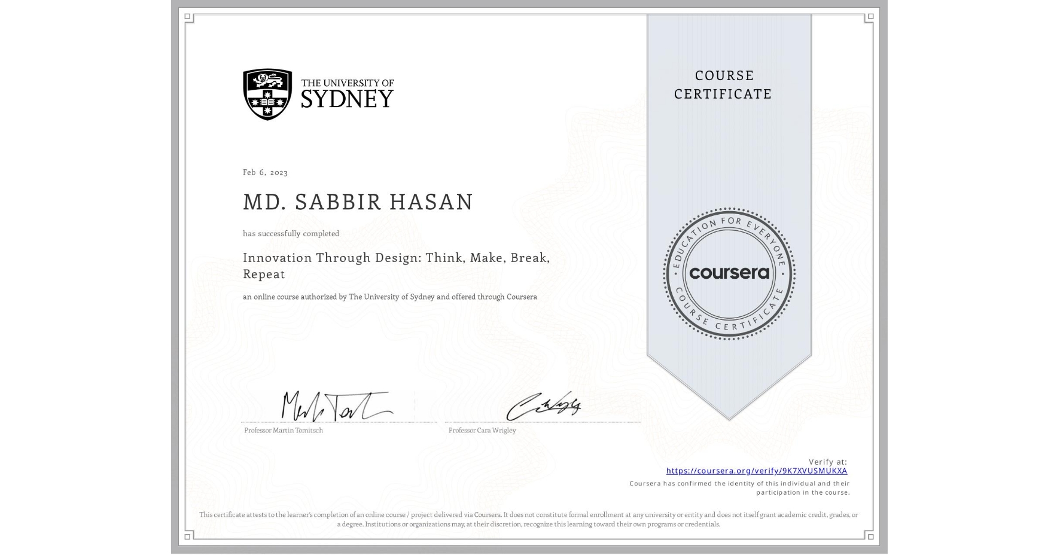Select the course title 'Innovation Through Design'
The width and height of the screenshot is (1060, 555).
tap(395, 258)
